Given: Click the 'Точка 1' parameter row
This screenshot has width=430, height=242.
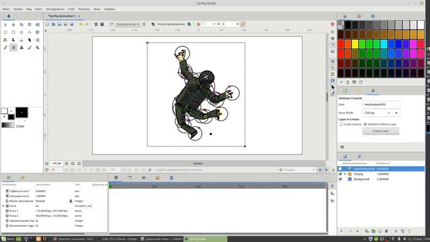Looking at the screenshot, I should pyautogui.click(x=54, y=210).
